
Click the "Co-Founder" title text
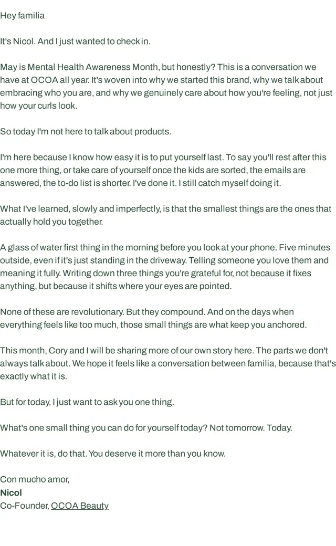pyautogui.click(x=25, y=506)
